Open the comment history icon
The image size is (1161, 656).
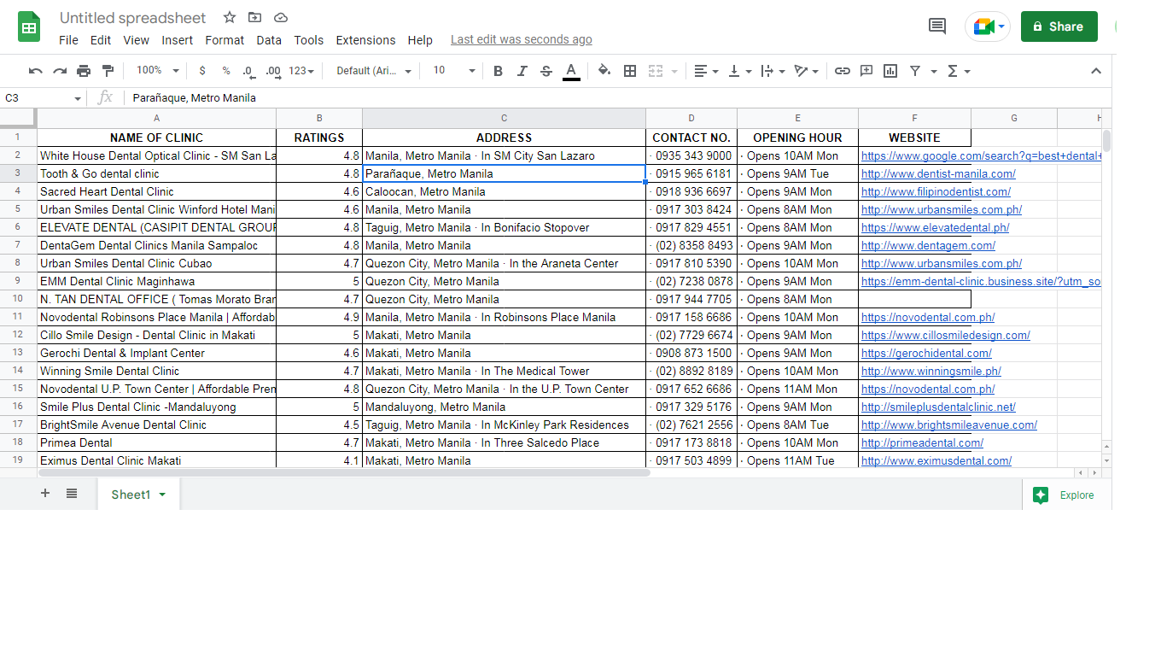(x=937, y=26)
